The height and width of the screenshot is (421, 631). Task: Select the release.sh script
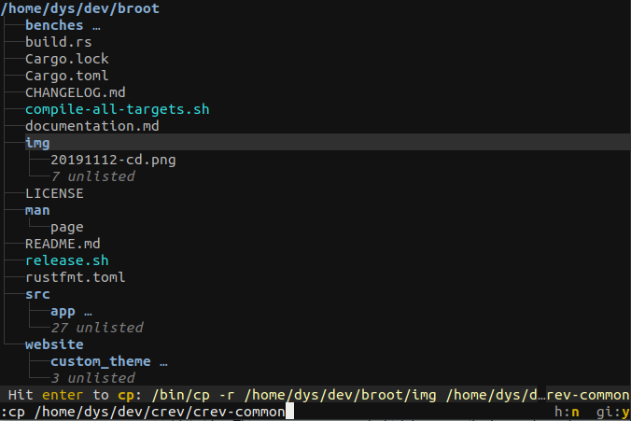pos(67,260)
